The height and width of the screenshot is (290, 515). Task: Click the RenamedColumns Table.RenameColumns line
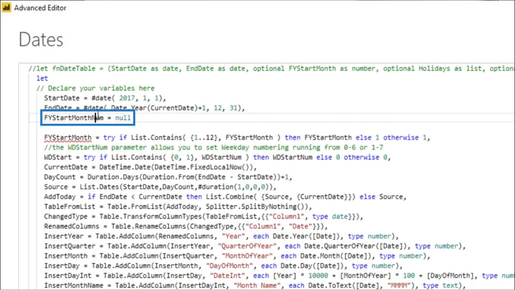[x=186, y=226]
